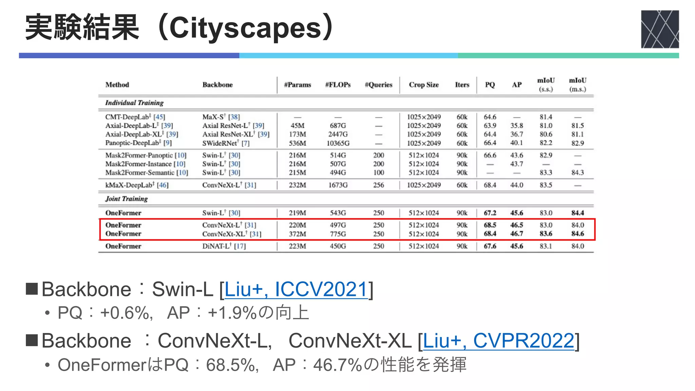Click the Backbone column header
The height and width of the screenshot is (391, 695).
click(x=218, y=85)
